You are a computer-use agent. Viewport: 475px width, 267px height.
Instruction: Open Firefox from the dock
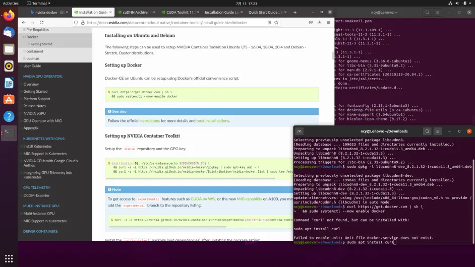(9, 15)
